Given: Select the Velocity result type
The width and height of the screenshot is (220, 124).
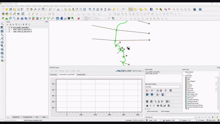Looking at the screenshot, I should click(190, 85).
